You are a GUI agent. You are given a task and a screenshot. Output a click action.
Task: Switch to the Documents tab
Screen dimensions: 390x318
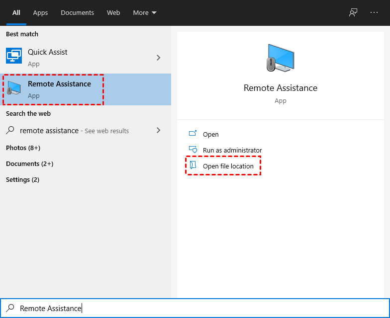click(x=77, y=13)
